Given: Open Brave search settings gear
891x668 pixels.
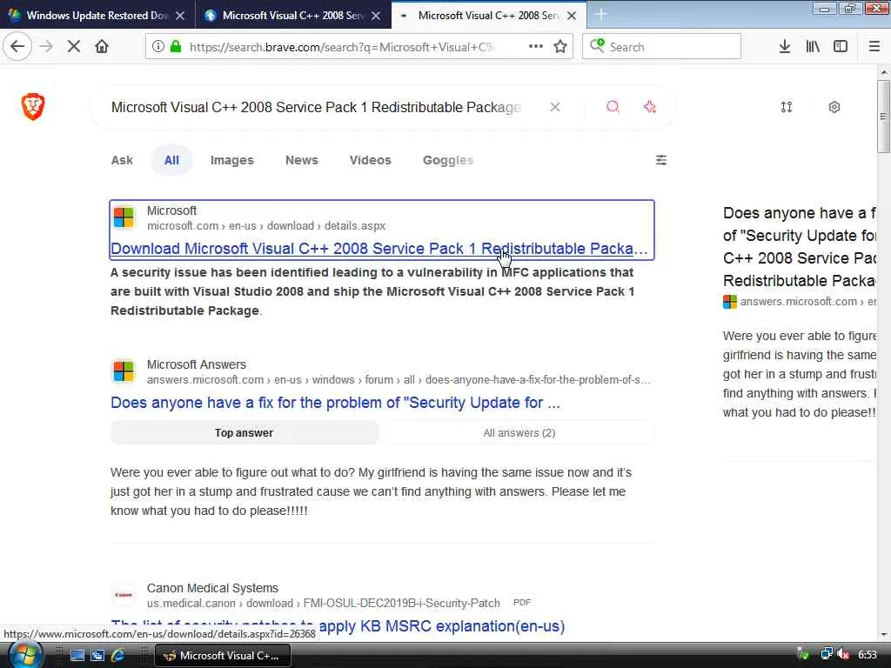Looking at the screenshot, I should coord(834,107).
